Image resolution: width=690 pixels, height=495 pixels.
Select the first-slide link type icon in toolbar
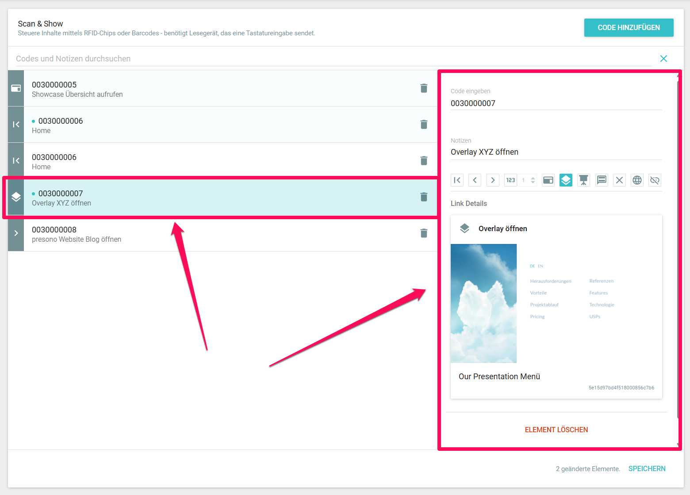coord(457,180)
